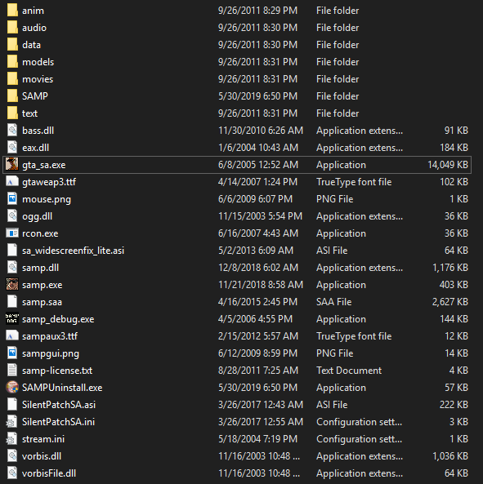Click the file name SAMPUninstall.exe
This screenshot has width=483, height=484.
click(x=62, y=388)
